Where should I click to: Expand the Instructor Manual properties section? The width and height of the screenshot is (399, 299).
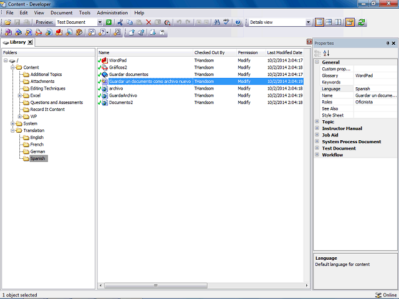[317, 128]
